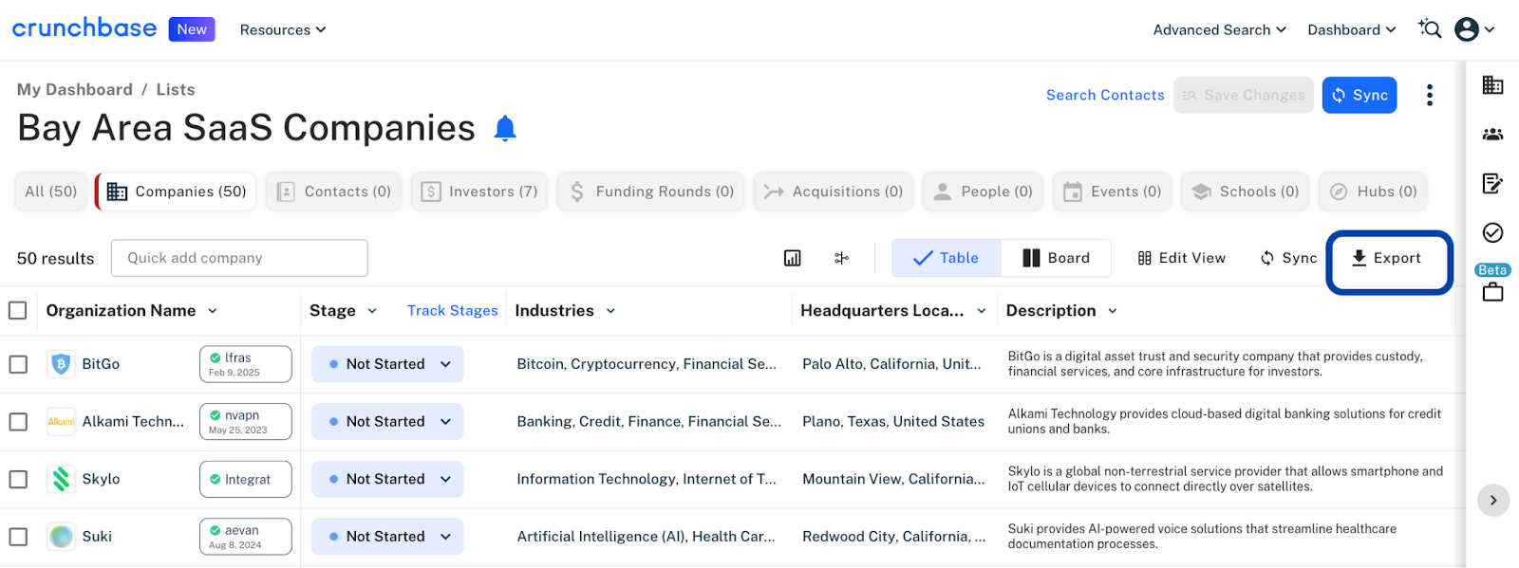This screenshot has width=1519, height=568.
Task: Expand Industries column options
Action: (x=610, y=311)
